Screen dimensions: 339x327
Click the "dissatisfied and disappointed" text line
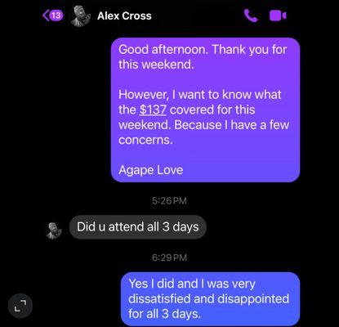(x=208, y=298)
